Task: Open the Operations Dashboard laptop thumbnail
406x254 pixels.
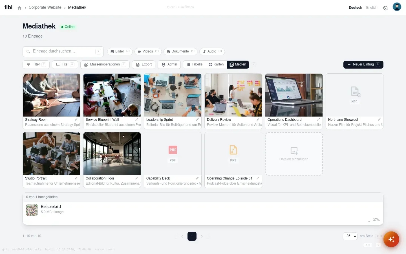Action: coord(294,95)
